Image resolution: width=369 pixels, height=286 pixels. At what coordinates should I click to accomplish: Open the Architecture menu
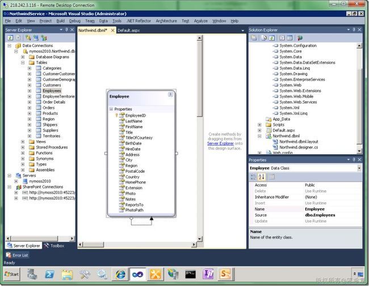(x=166, y=21)
